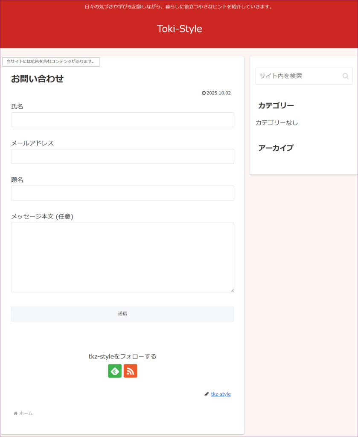358x437 pixels.
Task: Go to the Toki-Style site title link
Action: point(179,29)
